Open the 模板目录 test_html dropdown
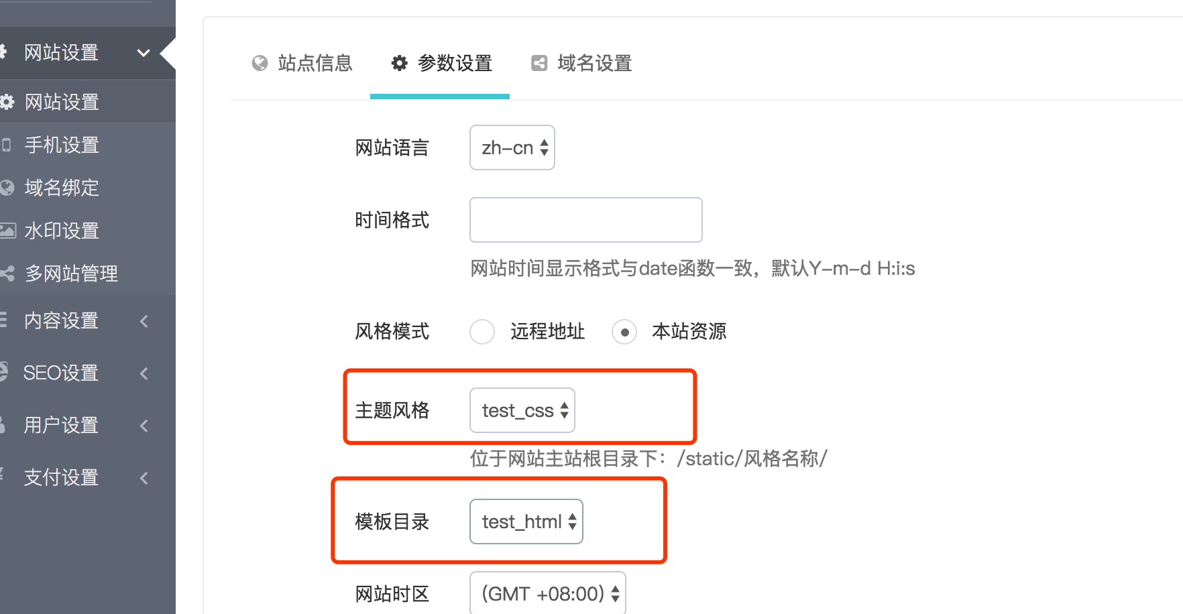This screenshot has height=614, width=1183. click(526, 521)
